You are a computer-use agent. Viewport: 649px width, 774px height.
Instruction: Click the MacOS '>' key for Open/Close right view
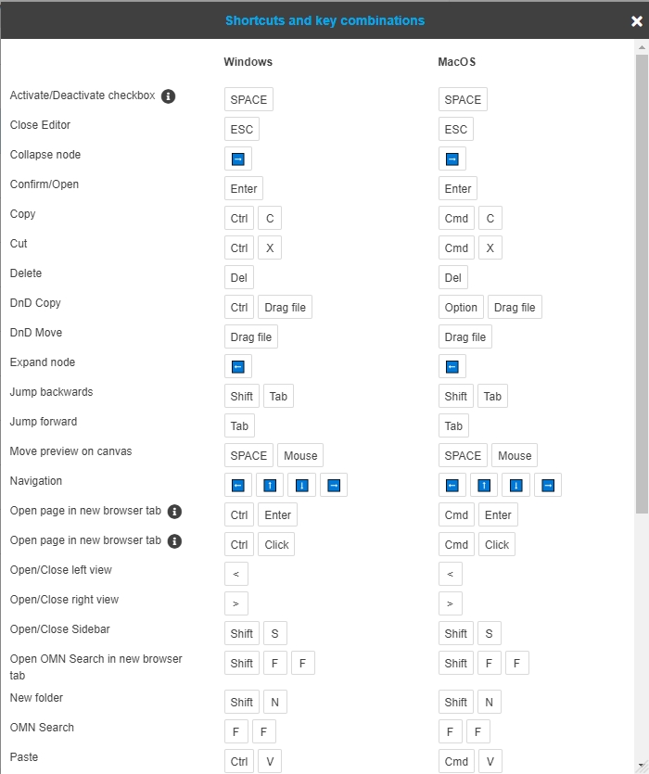click(450, 603)
